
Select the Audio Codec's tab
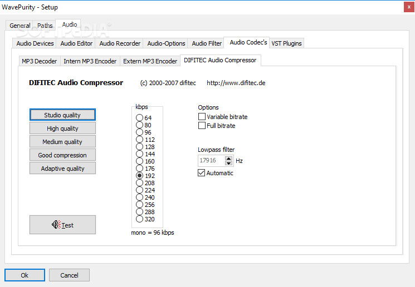click(x=248, y=42)
